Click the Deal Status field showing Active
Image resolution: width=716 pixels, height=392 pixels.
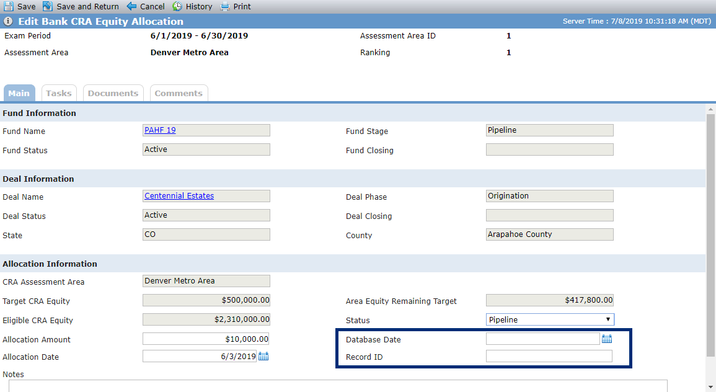[206, 215]
